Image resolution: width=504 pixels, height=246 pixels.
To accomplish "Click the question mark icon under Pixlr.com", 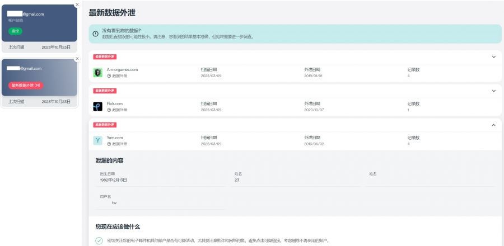I will (109, 110).
